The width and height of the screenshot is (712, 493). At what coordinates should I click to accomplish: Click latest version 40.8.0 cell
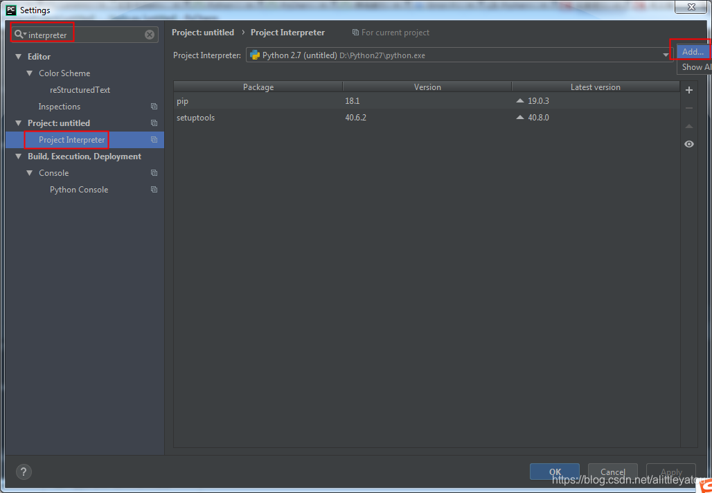(x=538, y=118)
